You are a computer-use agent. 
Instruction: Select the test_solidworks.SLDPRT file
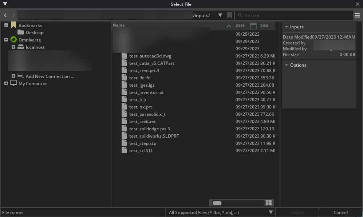154,136
